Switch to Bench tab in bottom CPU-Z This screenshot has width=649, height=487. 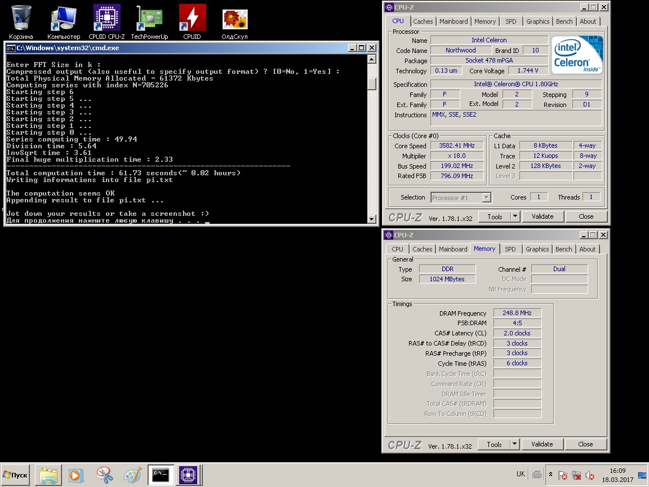coord(564,249)
